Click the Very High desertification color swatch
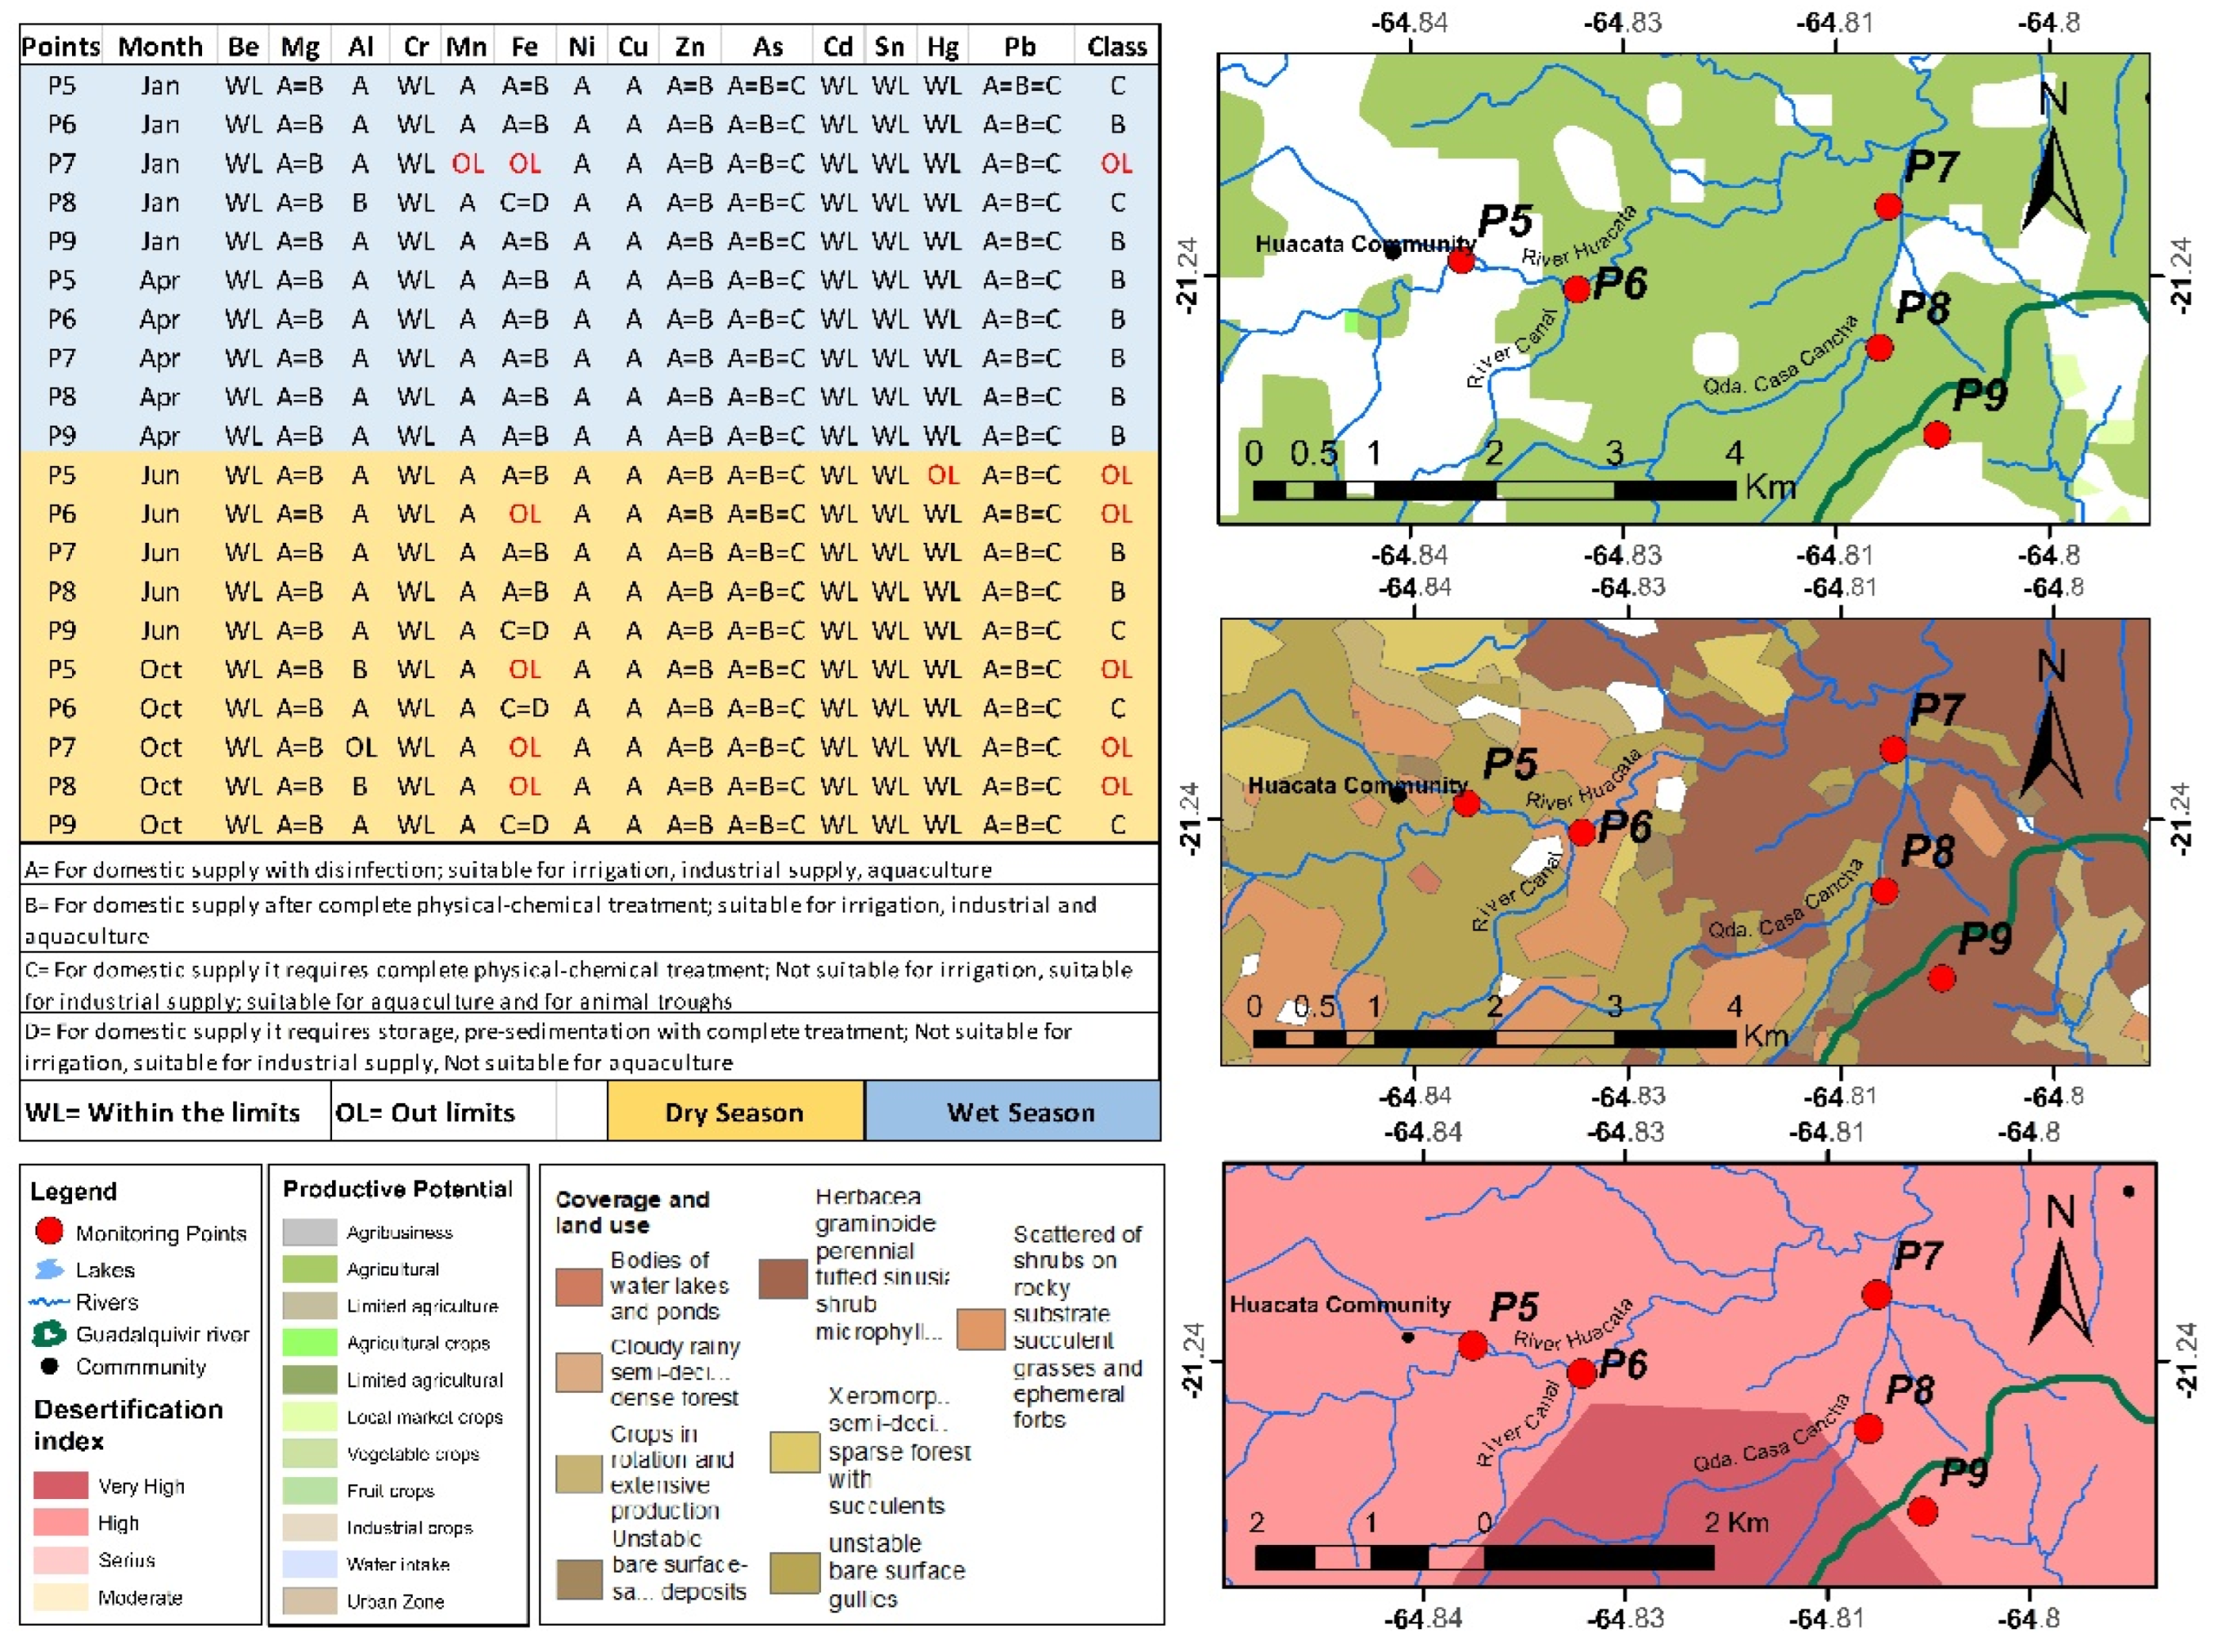The image size is (2221, 1652). (x=60, y=1485)
